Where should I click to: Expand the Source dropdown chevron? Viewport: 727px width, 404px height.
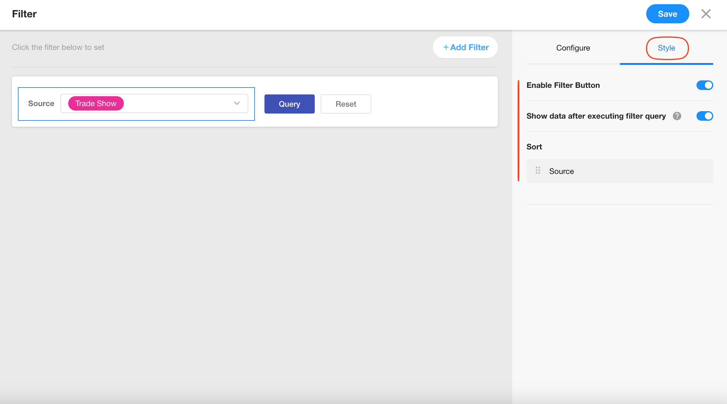237,103
